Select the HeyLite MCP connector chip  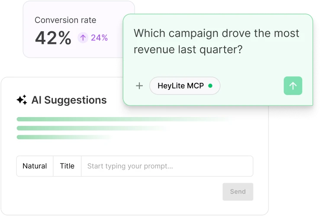185,86
